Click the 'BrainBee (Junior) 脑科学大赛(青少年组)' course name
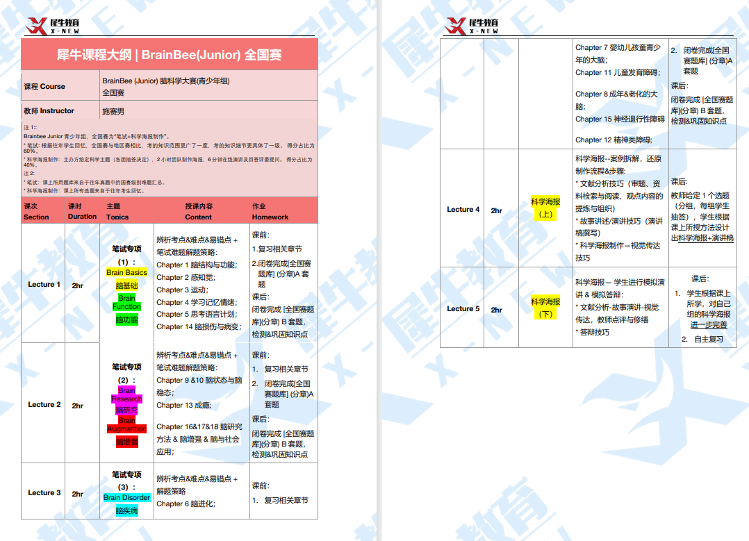749x541 pixels. click(x=166, y=81)
